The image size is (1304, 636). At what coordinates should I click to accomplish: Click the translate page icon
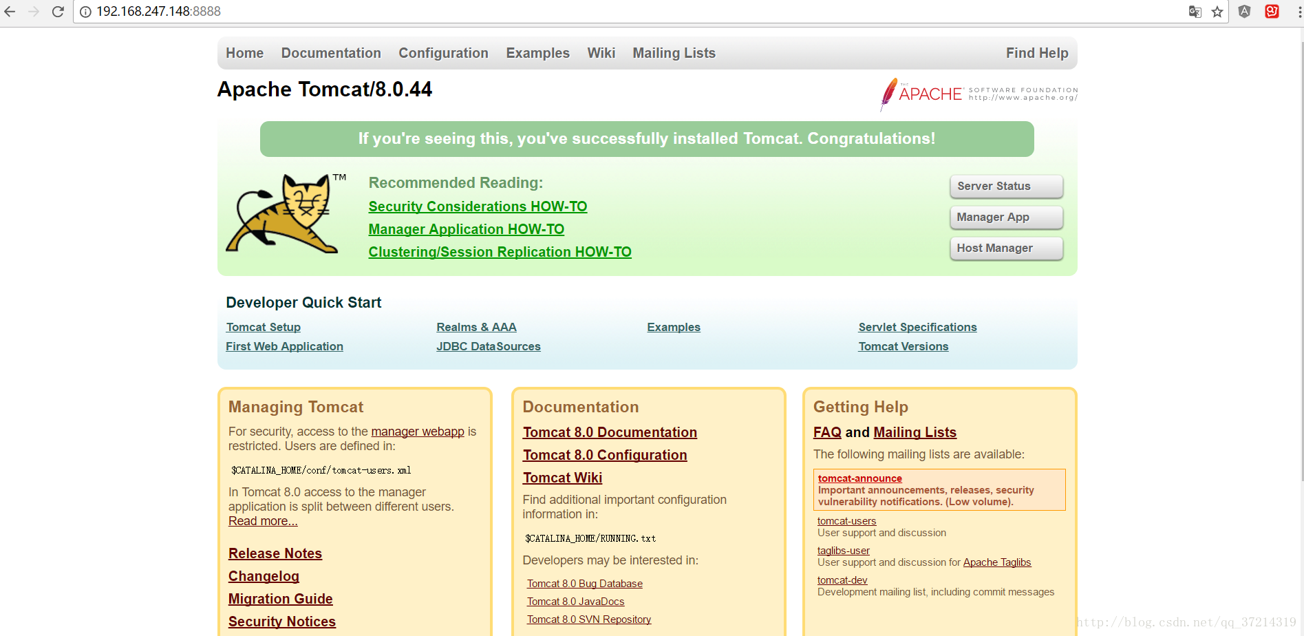1195,12
